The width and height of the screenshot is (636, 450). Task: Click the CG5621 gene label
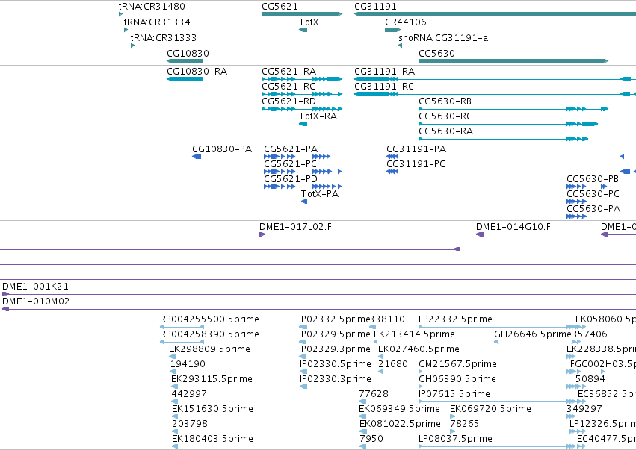pos(280,7)
